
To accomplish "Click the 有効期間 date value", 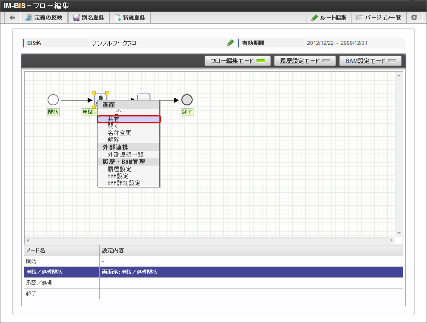I will [337, 43].
